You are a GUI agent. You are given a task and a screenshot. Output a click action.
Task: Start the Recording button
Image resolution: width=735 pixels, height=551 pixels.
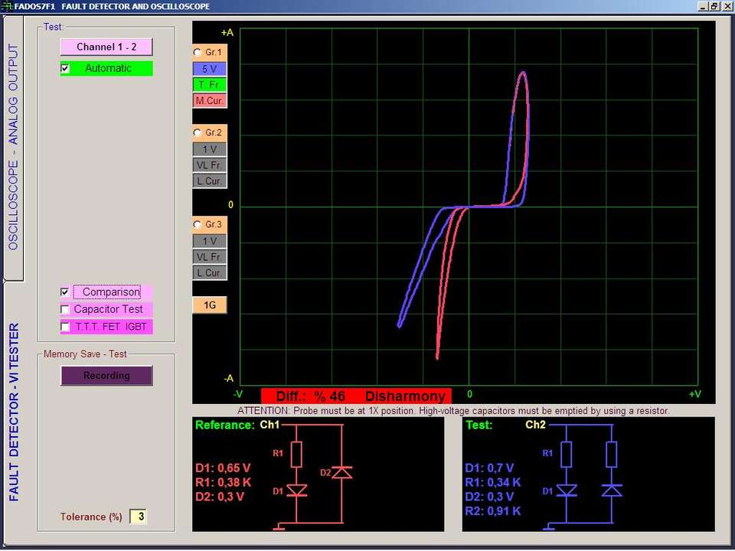[x=106, y=376]
